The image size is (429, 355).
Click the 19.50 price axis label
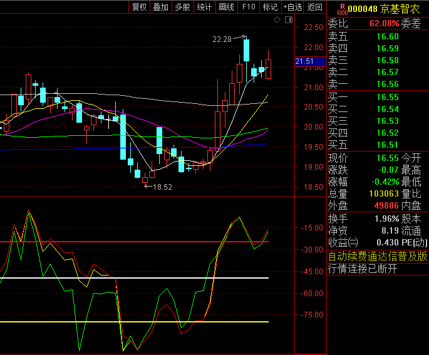coord(314,147)
